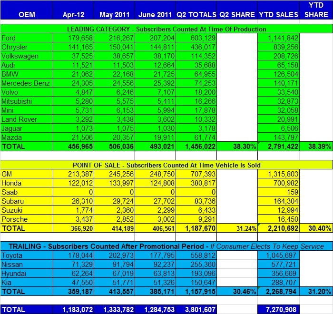The height and width of the screenshot is (314, 333).
Task: Click the Subaru row label
Action: pos(12,201)
